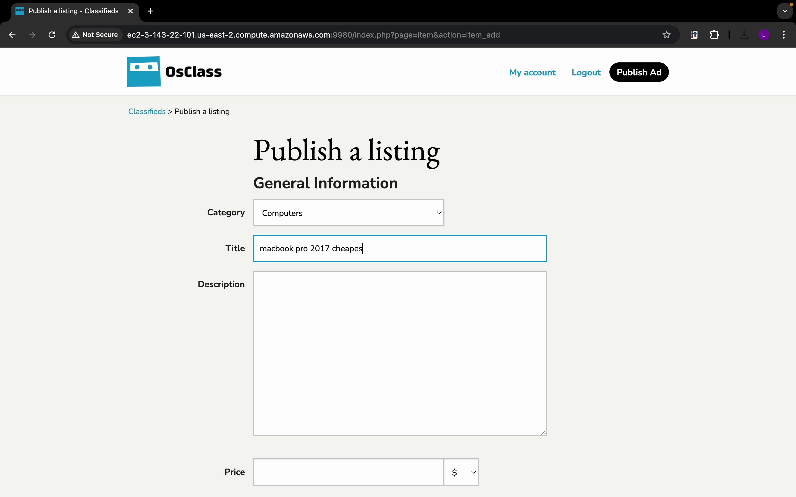
Task: Close the Publish a listing tab
Action: point(130,11)
